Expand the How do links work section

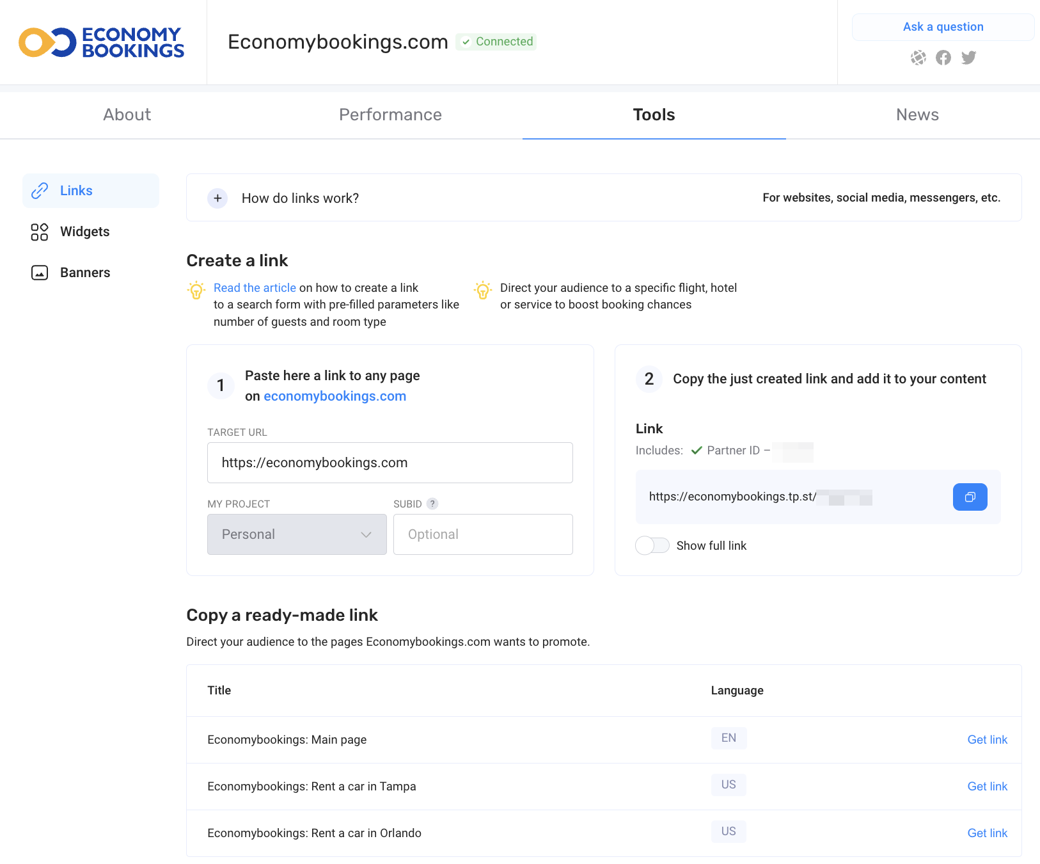pyautogui.click(x=217, y=198)
